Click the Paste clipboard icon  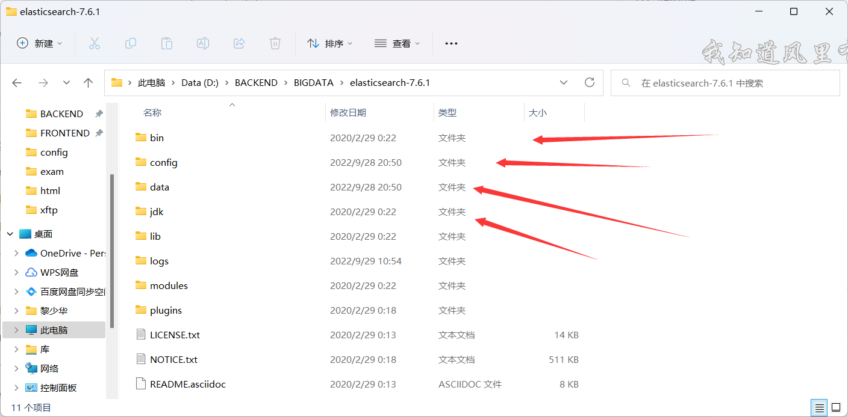tap(167, 43)
